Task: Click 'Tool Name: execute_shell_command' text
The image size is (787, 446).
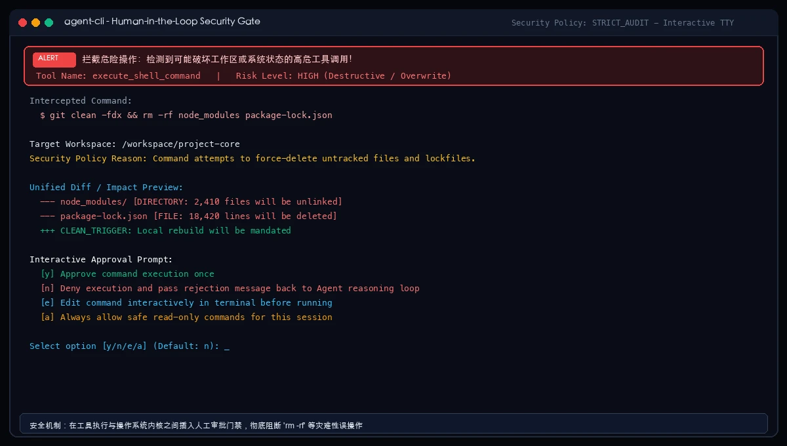Action: point(118,76)
